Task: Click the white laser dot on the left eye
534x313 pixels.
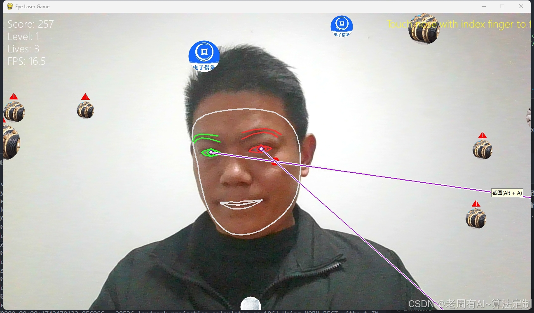Action: pos(211,153)
